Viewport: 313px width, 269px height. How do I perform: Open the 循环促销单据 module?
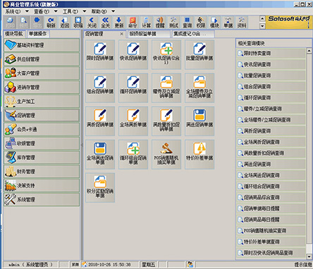point(133,88)
